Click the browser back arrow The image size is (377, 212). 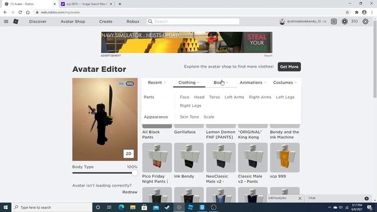pyautogui.click(x=5, y=12)
